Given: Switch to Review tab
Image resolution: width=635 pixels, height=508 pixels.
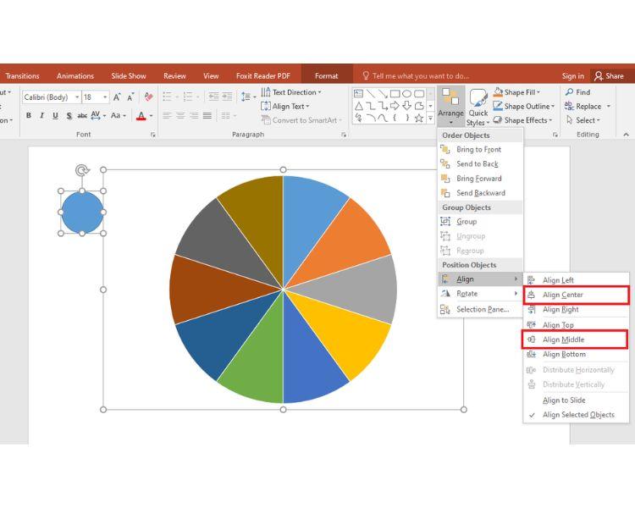Looking at the screenshot, I should tap(174, 75).
